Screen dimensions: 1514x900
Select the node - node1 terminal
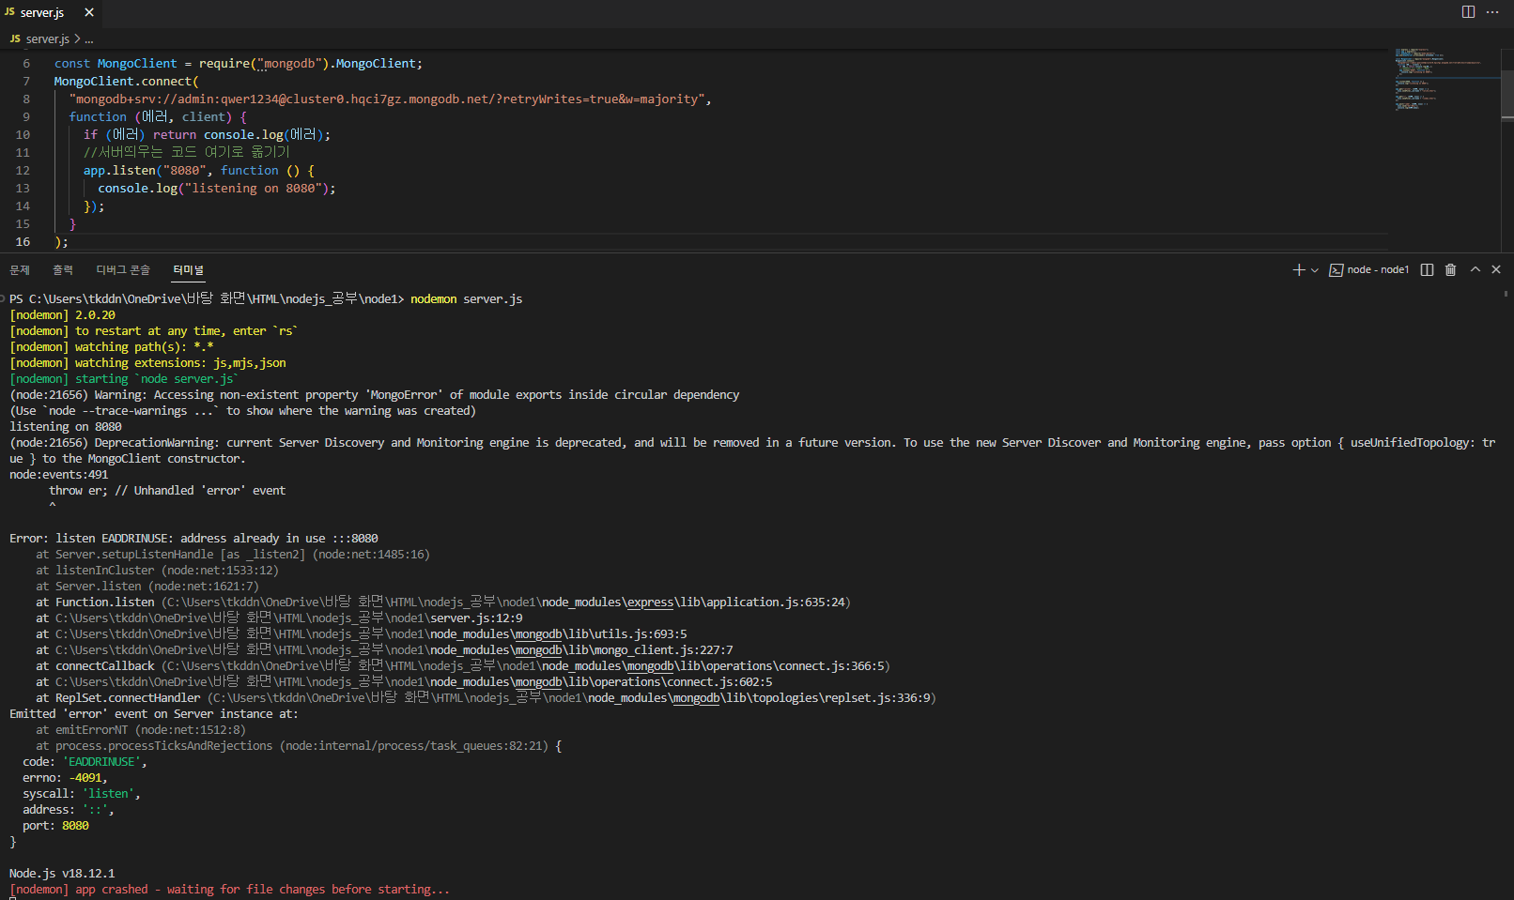point(1369,269)
